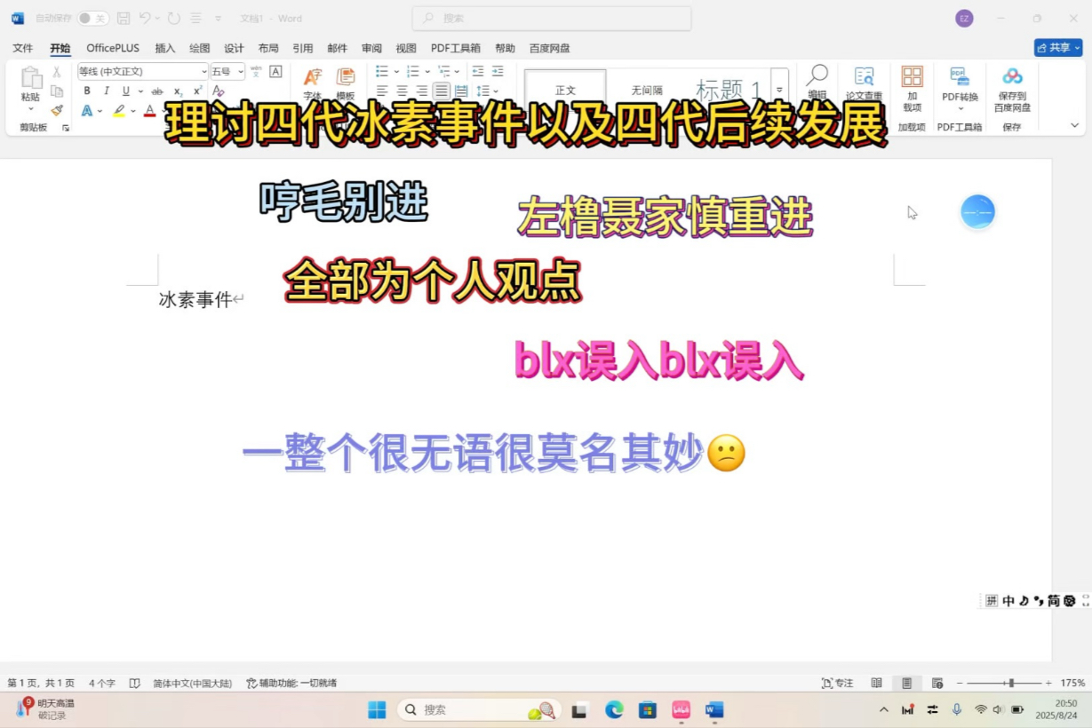Switch to the 插入 ribbon tab

(164, 48)
